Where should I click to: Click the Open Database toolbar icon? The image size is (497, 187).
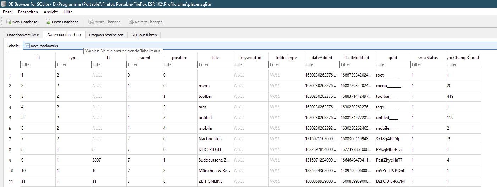(48, 22)
